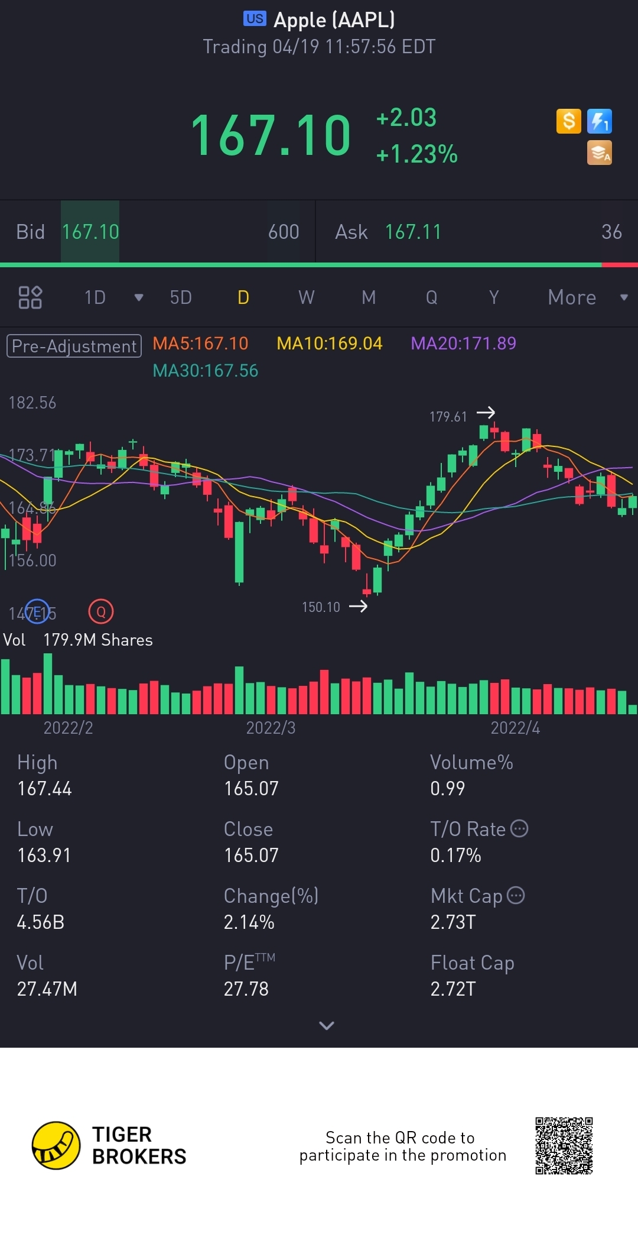Tap the orange stacked coins icon
The height and width of the screenshot is (1244, 638).
pos(600,153)
